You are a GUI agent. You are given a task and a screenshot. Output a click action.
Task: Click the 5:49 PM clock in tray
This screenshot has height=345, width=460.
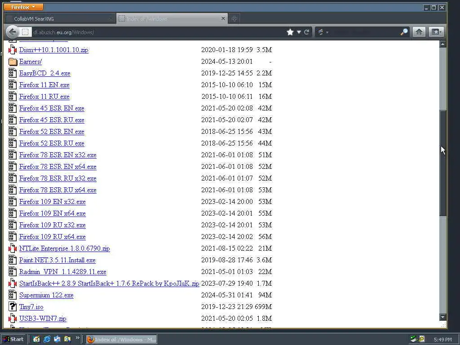[442, 340]
